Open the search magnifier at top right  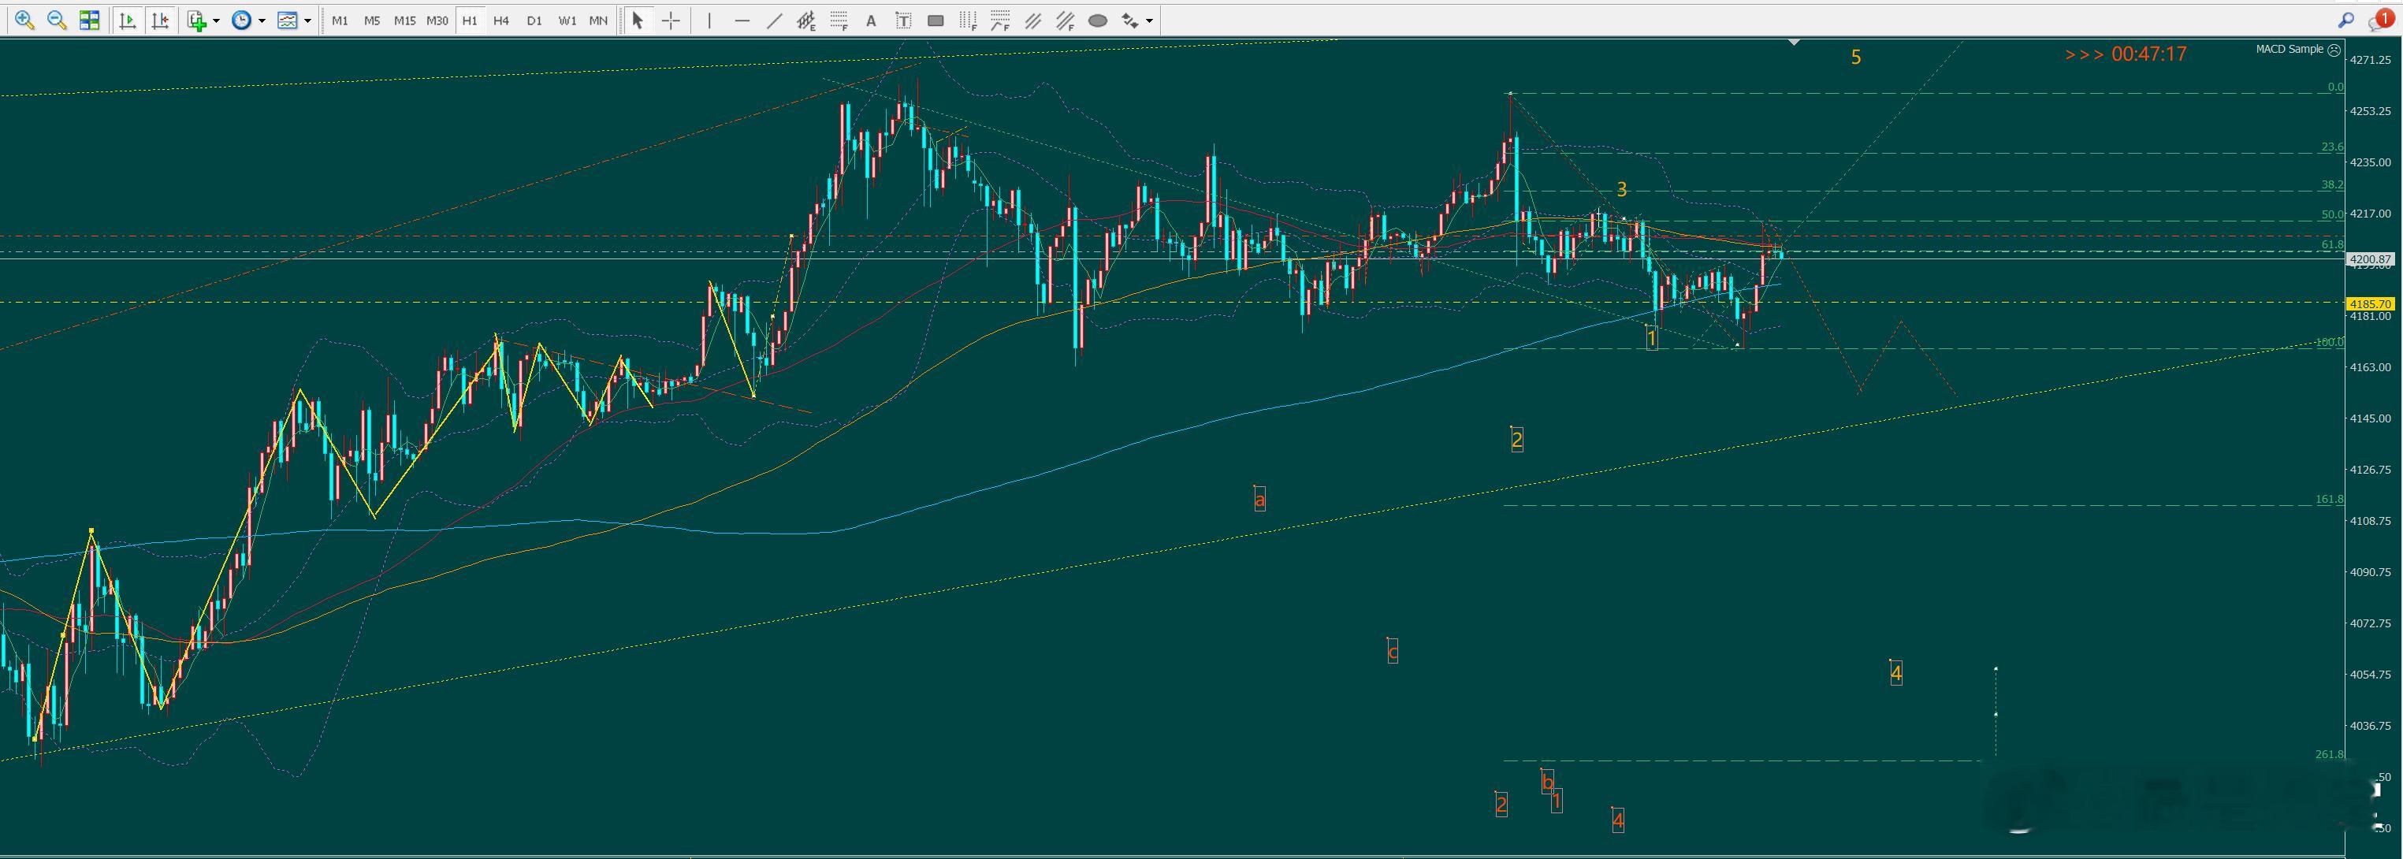point(2345,20)
